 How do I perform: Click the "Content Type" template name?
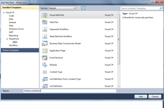pos(56,72)
